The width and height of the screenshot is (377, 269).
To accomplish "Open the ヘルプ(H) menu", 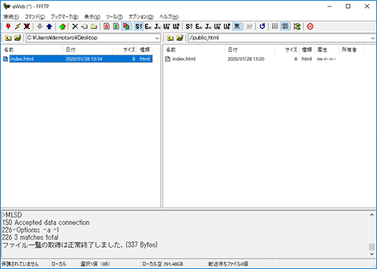I will click(x=169, y=17).
